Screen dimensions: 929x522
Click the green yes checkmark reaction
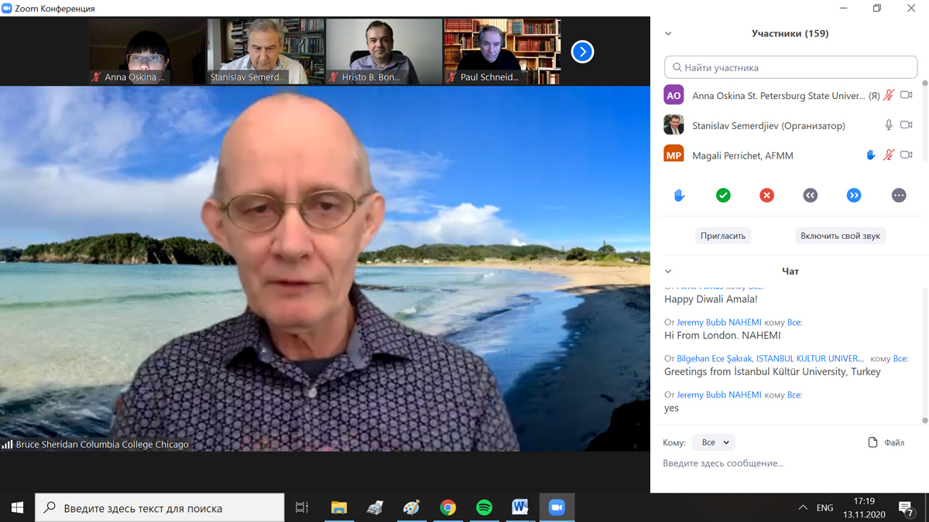click(x=723, y=196)
